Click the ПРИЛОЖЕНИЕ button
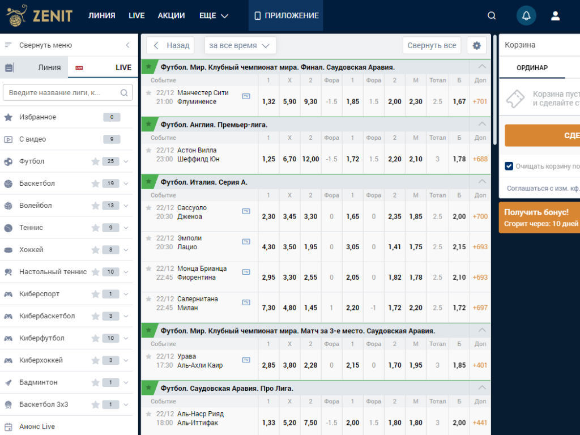 [x=286, y=15]
